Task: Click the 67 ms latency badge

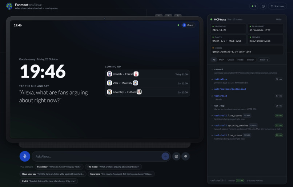Action: [279, 96]
